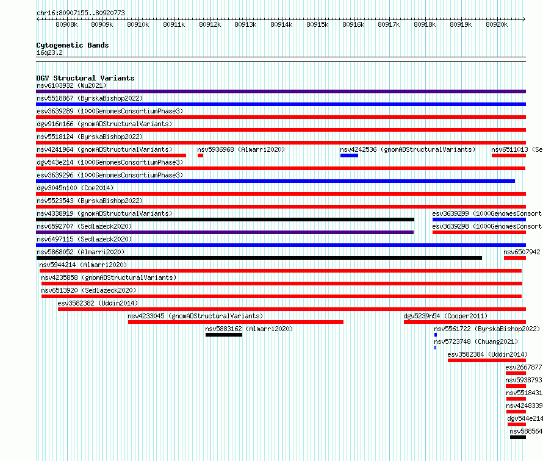Viewport: 543px width, 461px height.
Task: Open the dgv3045n100 (Coe2014) variant
Action: [75, 188]
